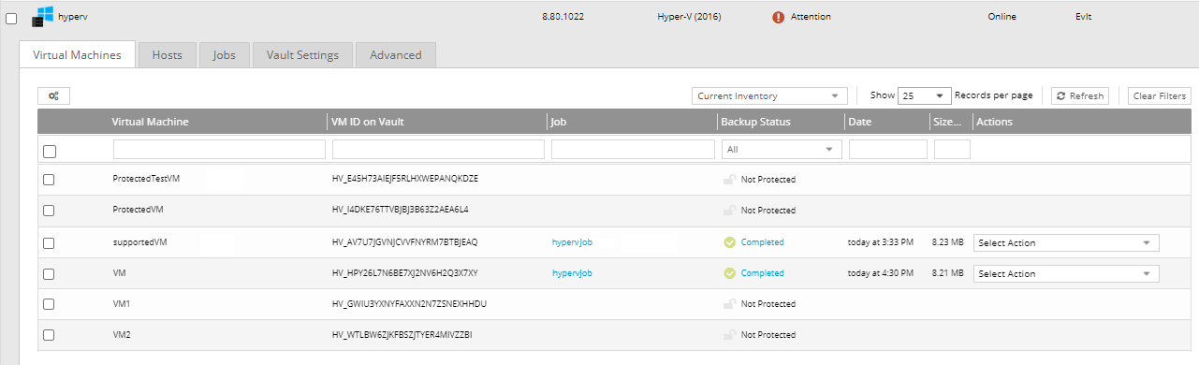Sort by the Virtual Machine column header
Screen dimensions: 1199x365
click(x=150, y=122)
